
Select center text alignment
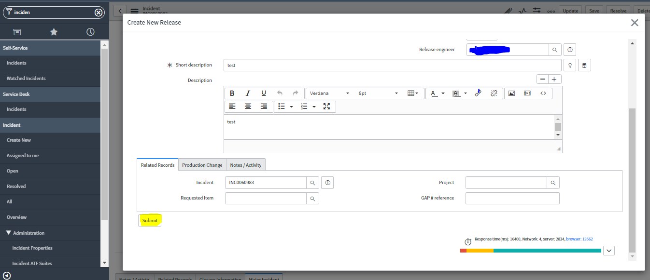point(248,107)
